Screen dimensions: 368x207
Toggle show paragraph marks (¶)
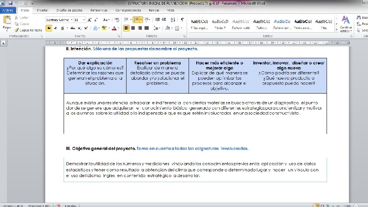point(182,20)
